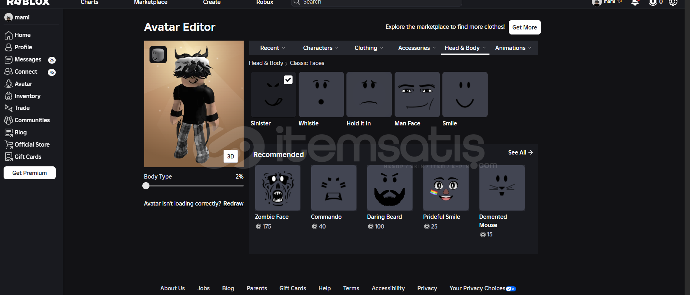The width and height of the screenshot is (690, 295).
Task: Select the Whistle face
Action: coord(321,95)
